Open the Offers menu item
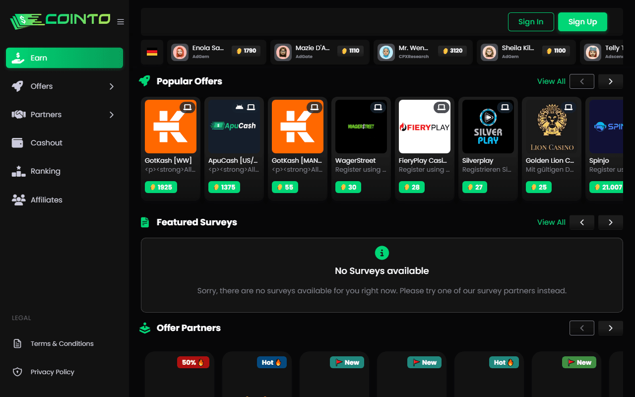 click(x=64, y=86)
